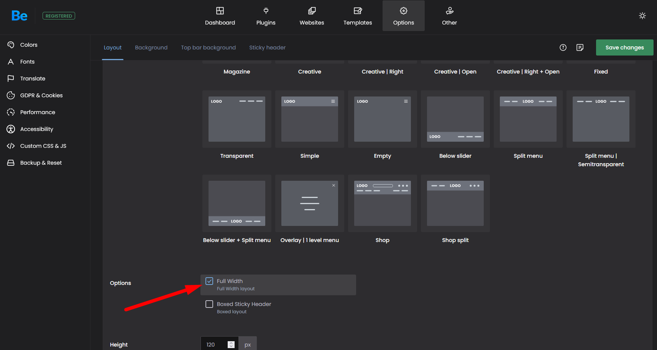This screenshot has width=657, height=350.
Task: Switch to the Layout tab
Action: [x=113, y=47]
